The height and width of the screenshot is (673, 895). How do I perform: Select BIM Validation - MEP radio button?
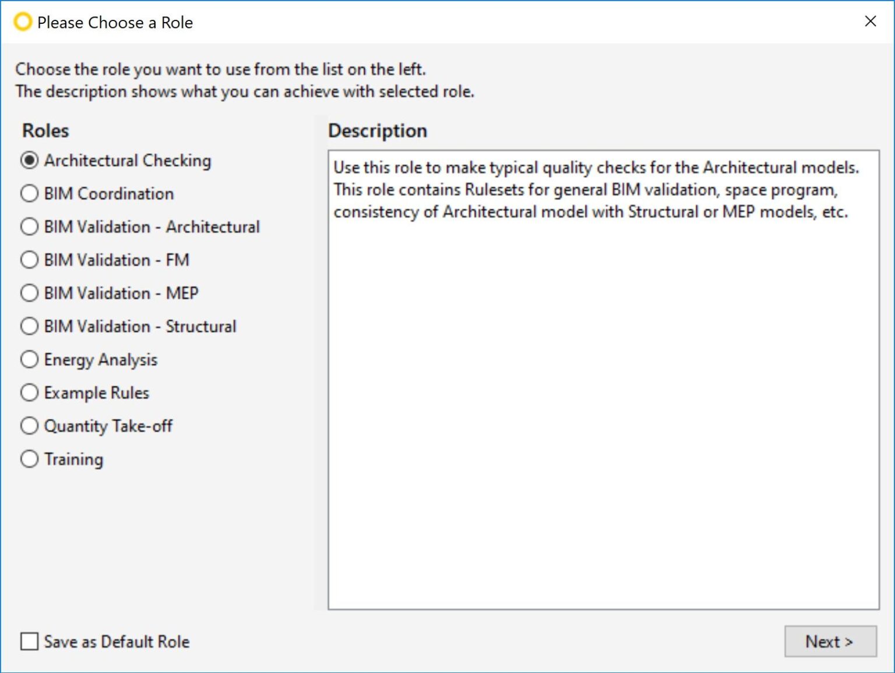tap(110, 293)
